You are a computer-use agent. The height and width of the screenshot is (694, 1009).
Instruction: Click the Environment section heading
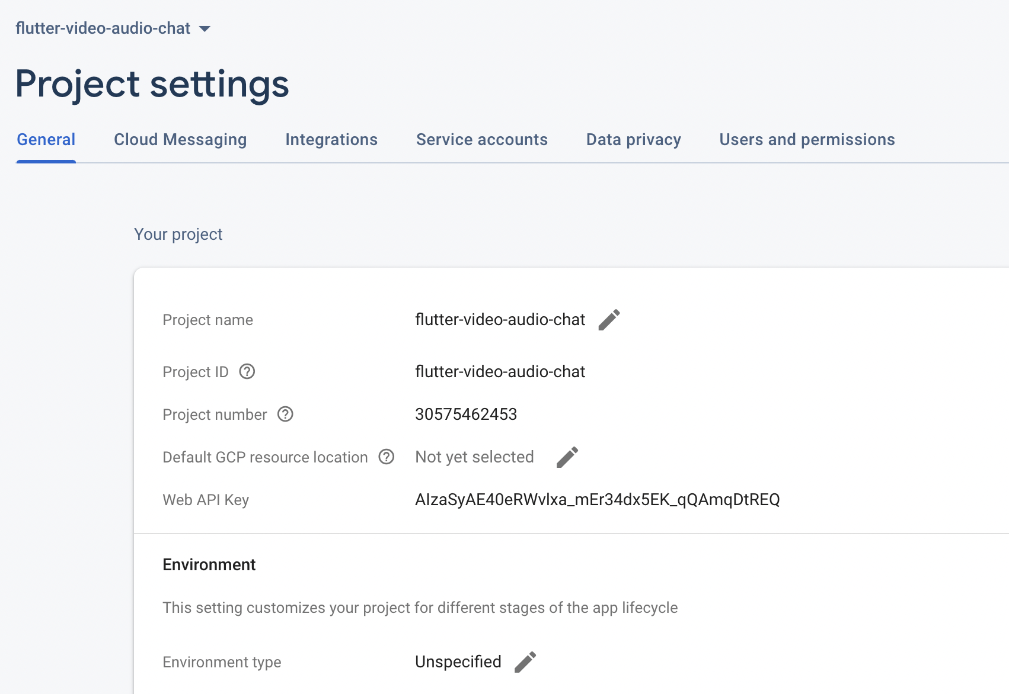[209, 565]
